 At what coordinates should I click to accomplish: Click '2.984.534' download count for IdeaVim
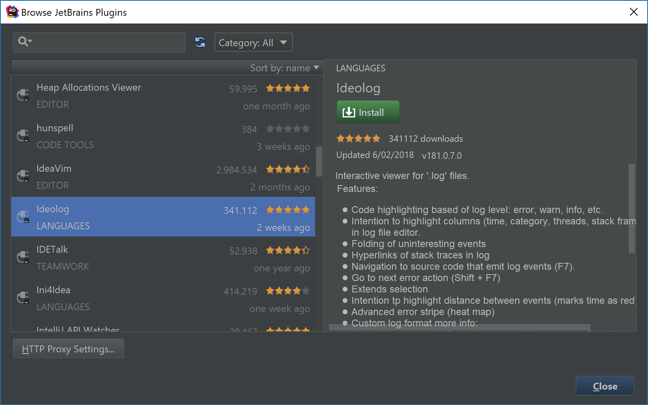tap(237, 170)
